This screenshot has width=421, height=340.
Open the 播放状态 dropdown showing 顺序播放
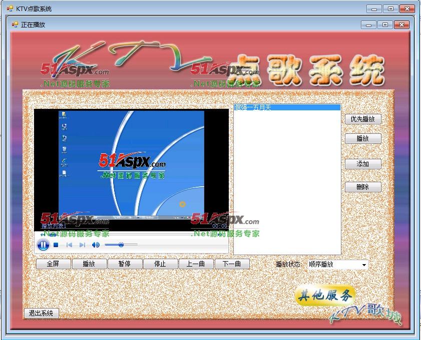click(338, 265)
